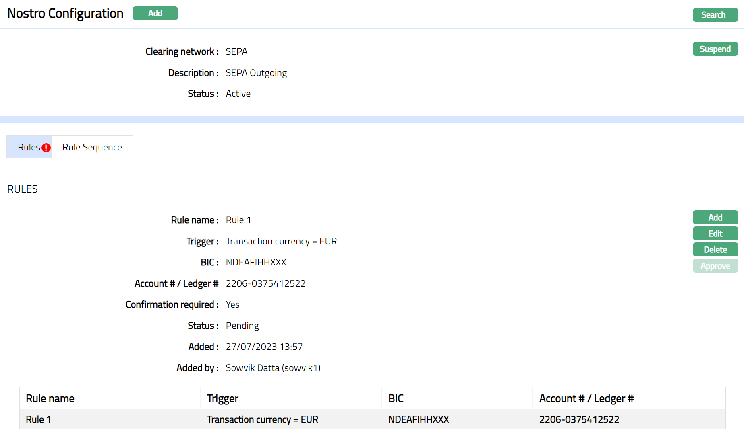744x437 pixels.
Task: Click the Account # / Ledger # column header
Action: (x=586, y=398)
